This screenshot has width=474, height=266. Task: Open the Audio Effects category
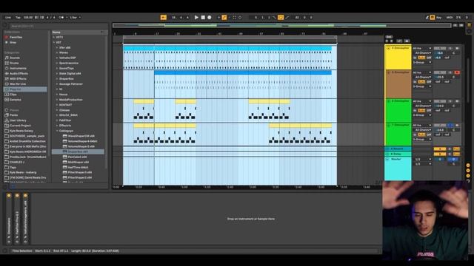19,73
